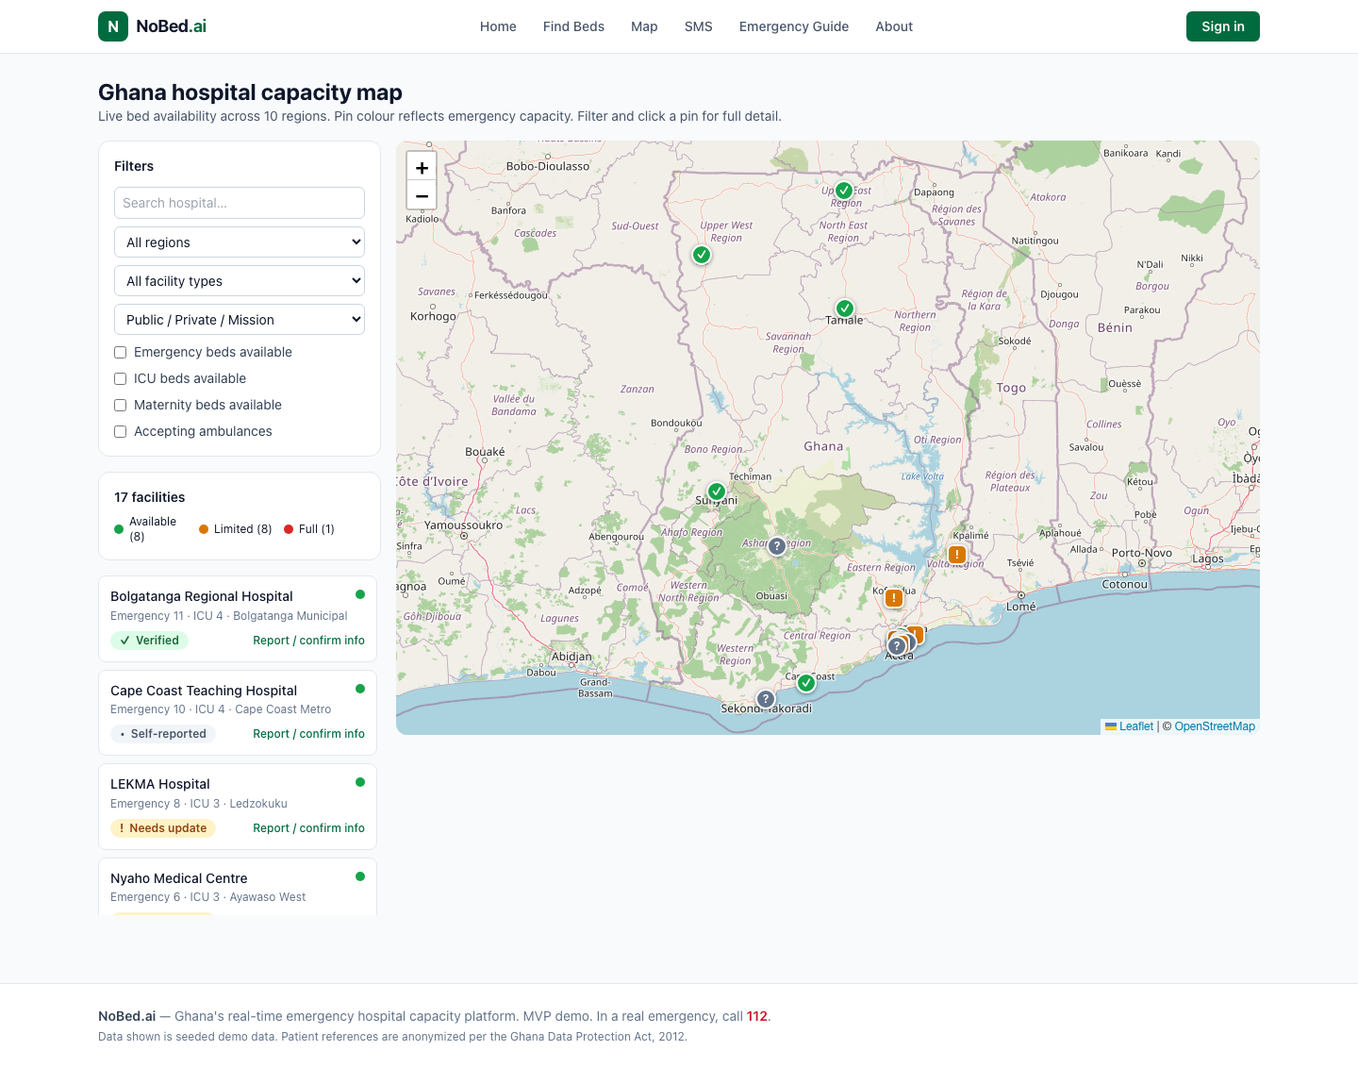
Task: Open the Upper West Region green pin
Action: click(x=702, y=255)
